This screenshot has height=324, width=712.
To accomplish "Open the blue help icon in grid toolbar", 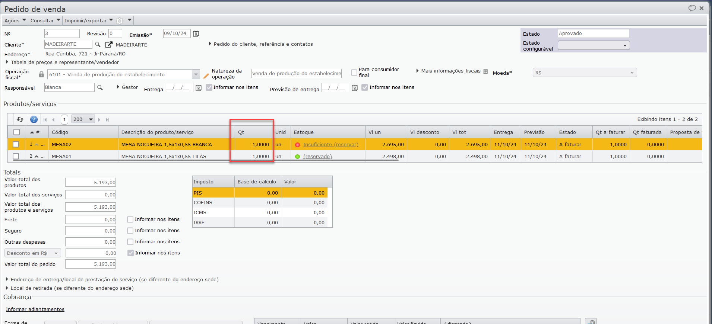I will pyautogui.click(x=34, y=119).
